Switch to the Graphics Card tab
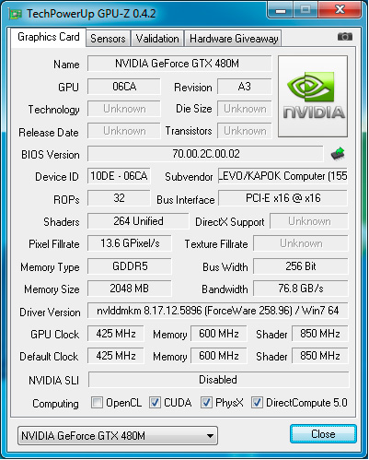The image size is (369, 460). pos(49,37)
